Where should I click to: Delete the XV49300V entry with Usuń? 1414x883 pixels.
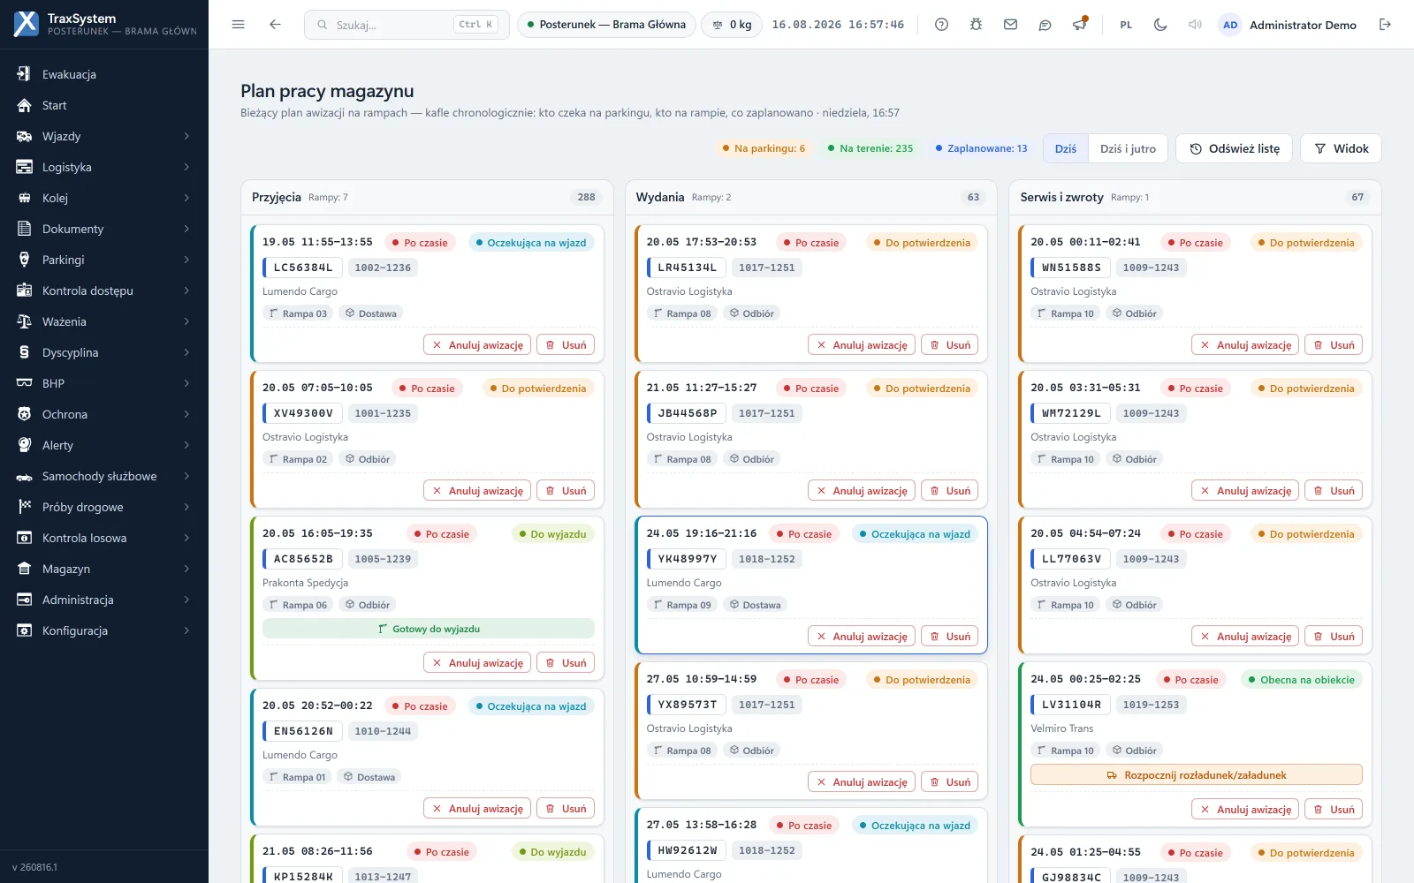click(x=566, y=491)
